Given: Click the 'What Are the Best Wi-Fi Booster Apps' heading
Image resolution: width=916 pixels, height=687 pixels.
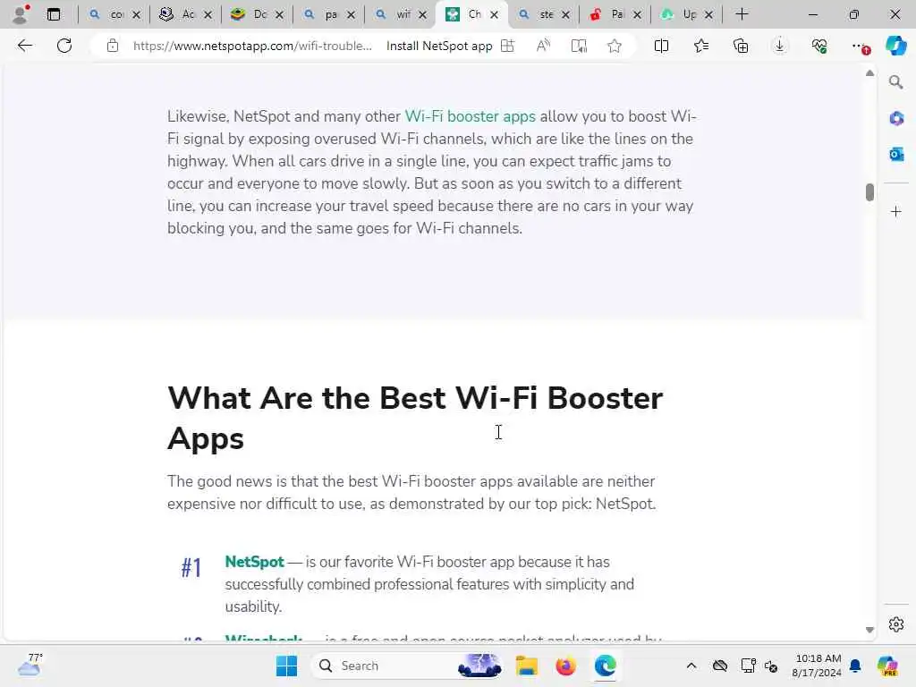Looking at the screenshot, I should pyautogui.click(x=415, y=418).
